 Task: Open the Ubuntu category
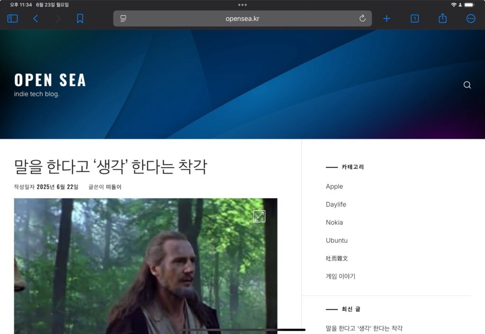pos(337,240)
